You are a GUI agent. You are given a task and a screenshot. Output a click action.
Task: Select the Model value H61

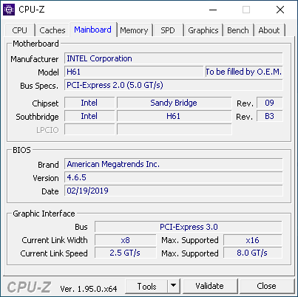(134, 72)
